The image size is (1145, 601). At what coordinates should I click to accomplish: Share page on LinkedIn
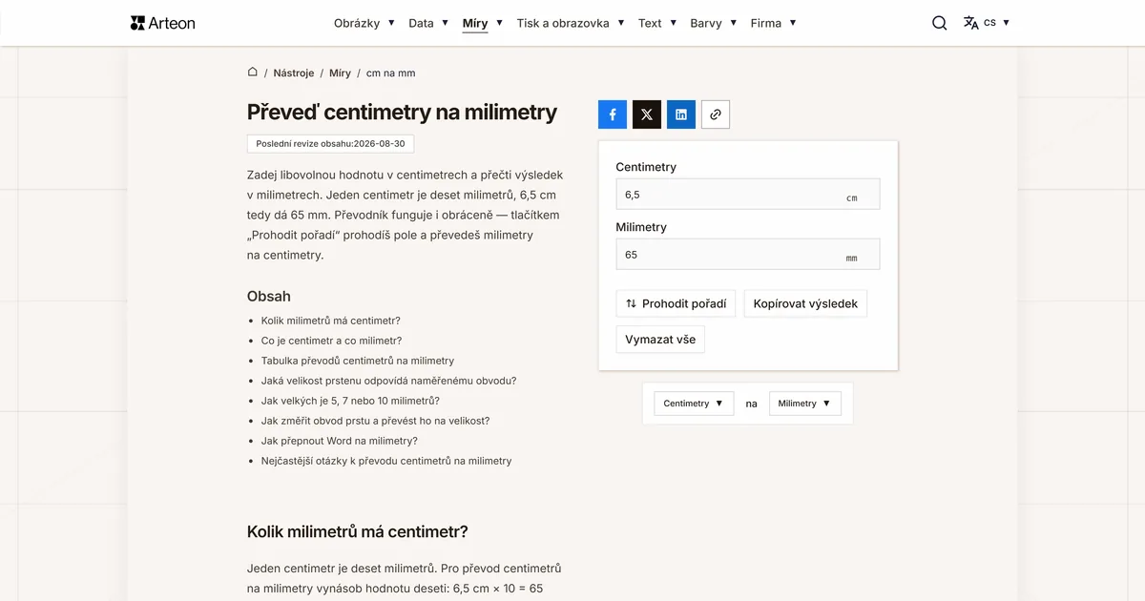pyautogui.click(x=681, y=114)
